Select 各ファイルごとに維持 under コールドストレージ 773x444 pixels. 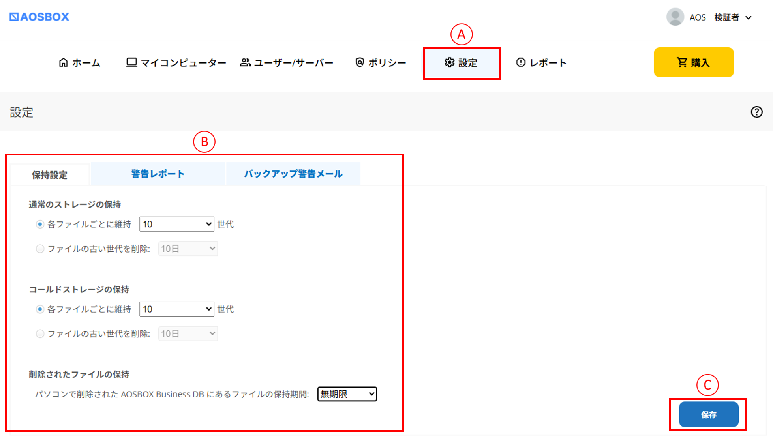[40, 309]
